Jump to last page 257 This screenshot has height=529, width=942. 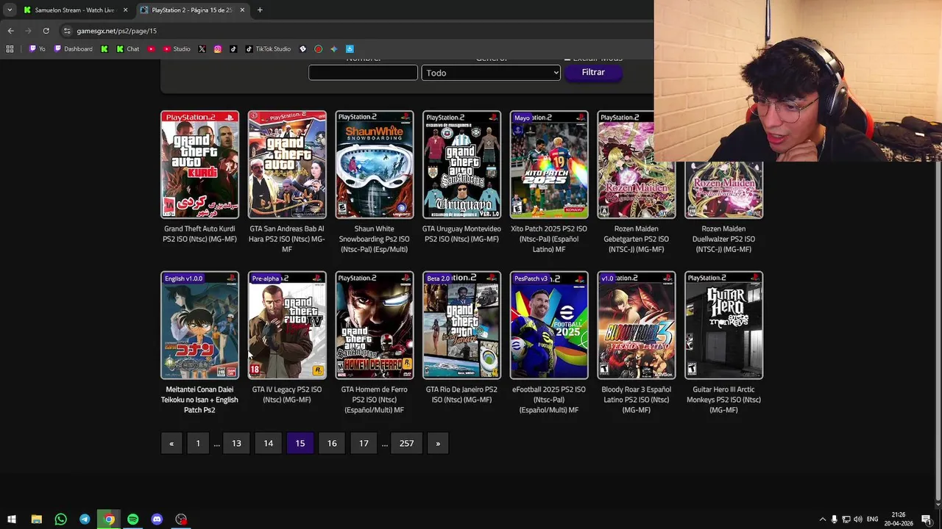click(407, 443)
